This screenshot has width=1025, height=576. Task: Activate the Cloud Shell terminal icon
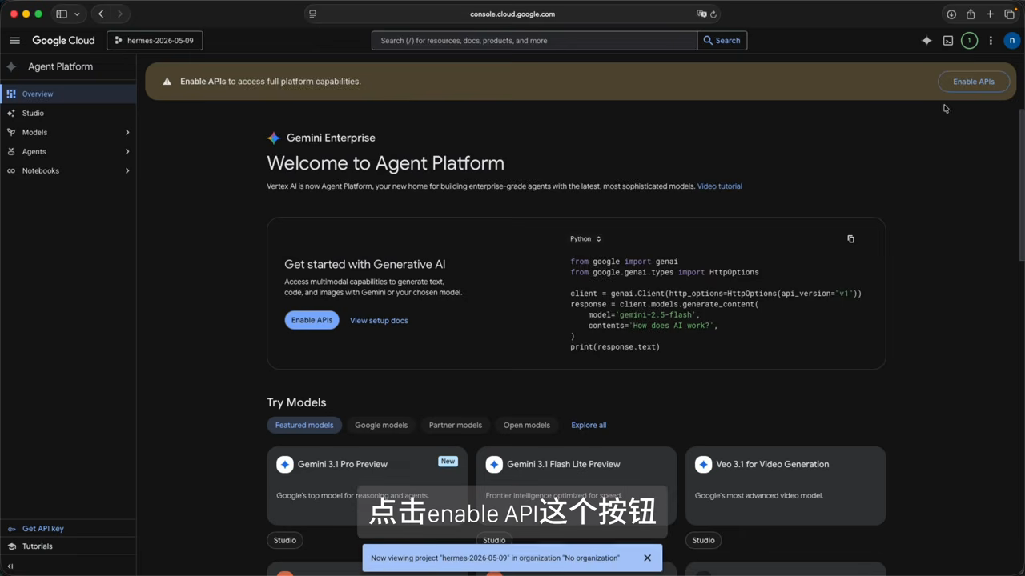point(948,40)
